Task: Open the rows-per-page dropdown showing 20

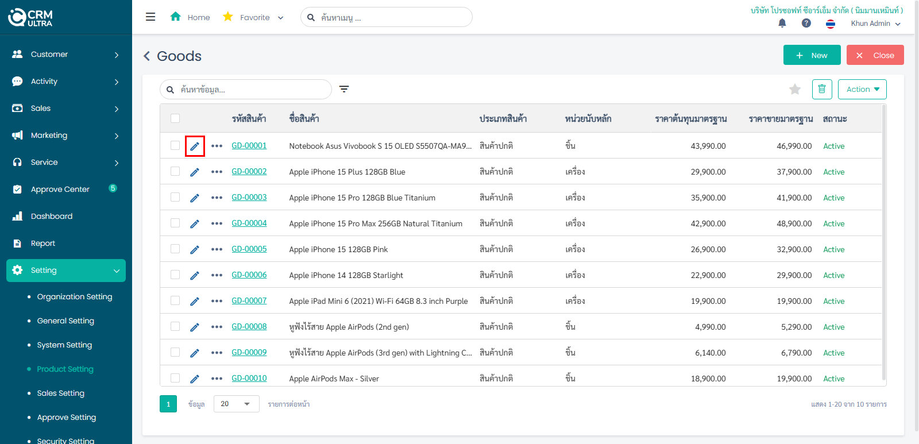Action: [237, 404]
